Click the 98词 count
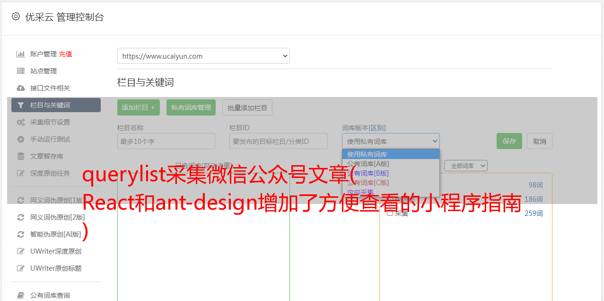The image size is (604, 301). click(x=535, y=185)
